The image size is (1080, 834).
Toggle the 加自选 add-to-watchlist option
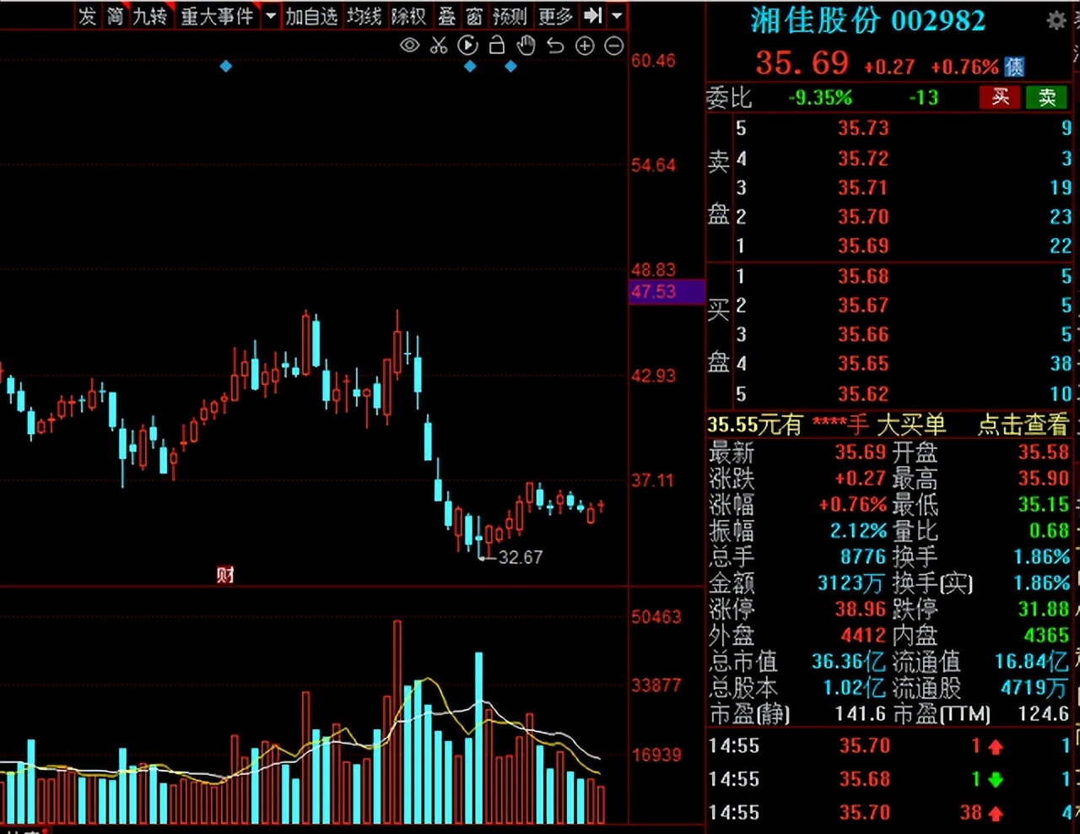(x=312, y=16)
